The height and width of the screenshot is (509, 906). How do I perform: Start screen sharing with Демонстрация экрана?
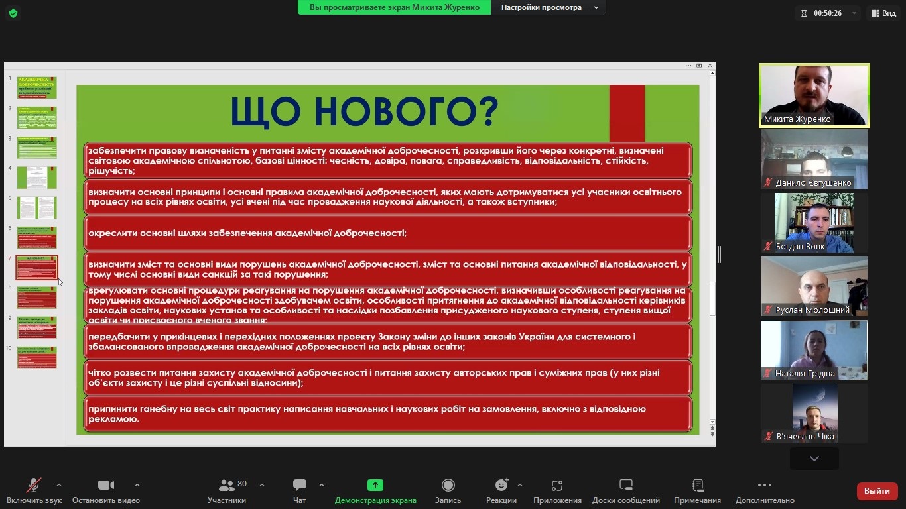pos(375,490)
